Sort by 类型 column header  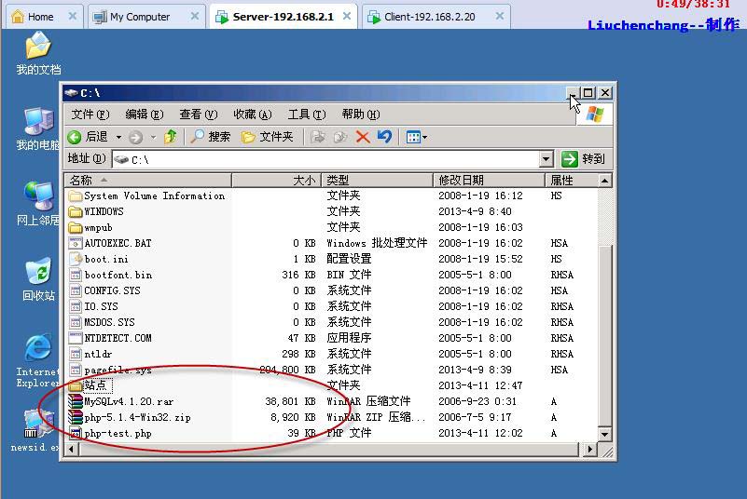pyautogui.click(x=378, y=181)
